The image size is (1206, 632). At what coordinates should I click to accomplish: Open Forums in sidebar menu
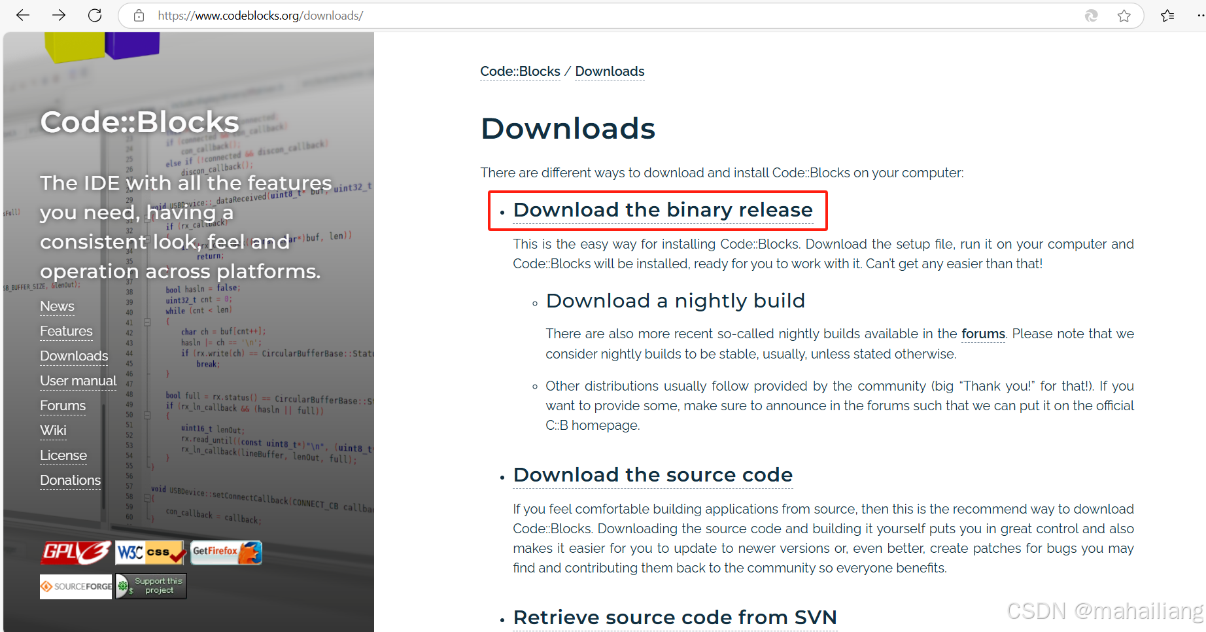tap(63, 406)
